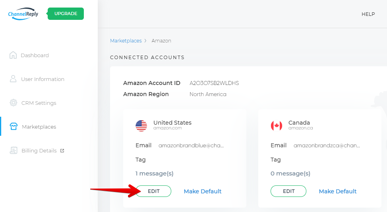Click the Canada flag icon
The image size is (387, 212).
coord(277,126)
